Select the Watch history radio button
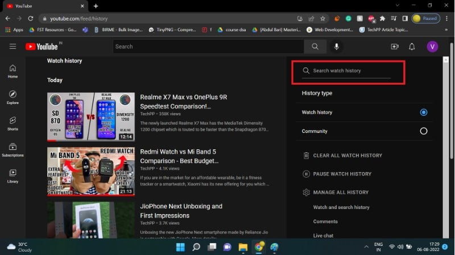 click(x=423, y=112)
